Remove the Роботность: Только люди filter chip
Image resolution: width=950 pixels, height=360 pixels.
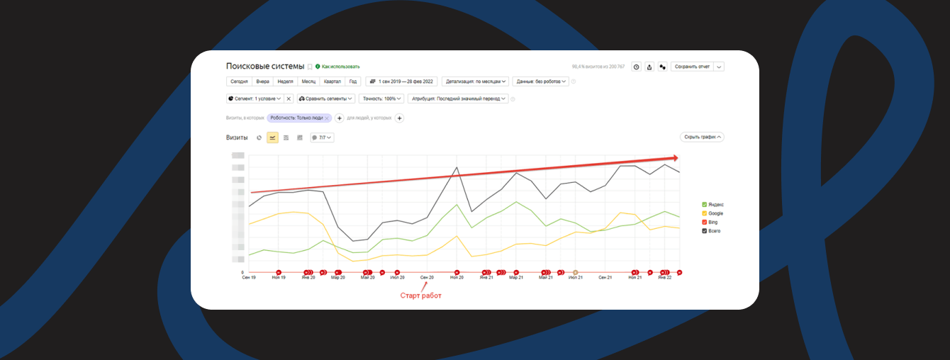pyautogui.click(x=327, y=118)
